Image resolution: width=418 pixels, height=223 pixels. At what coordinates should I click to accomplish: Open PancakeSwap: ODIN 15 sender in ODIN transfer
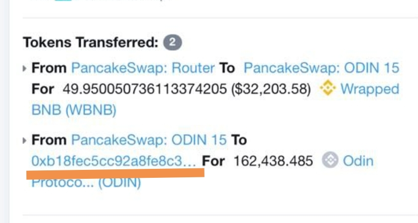click(x=150, y=140)
